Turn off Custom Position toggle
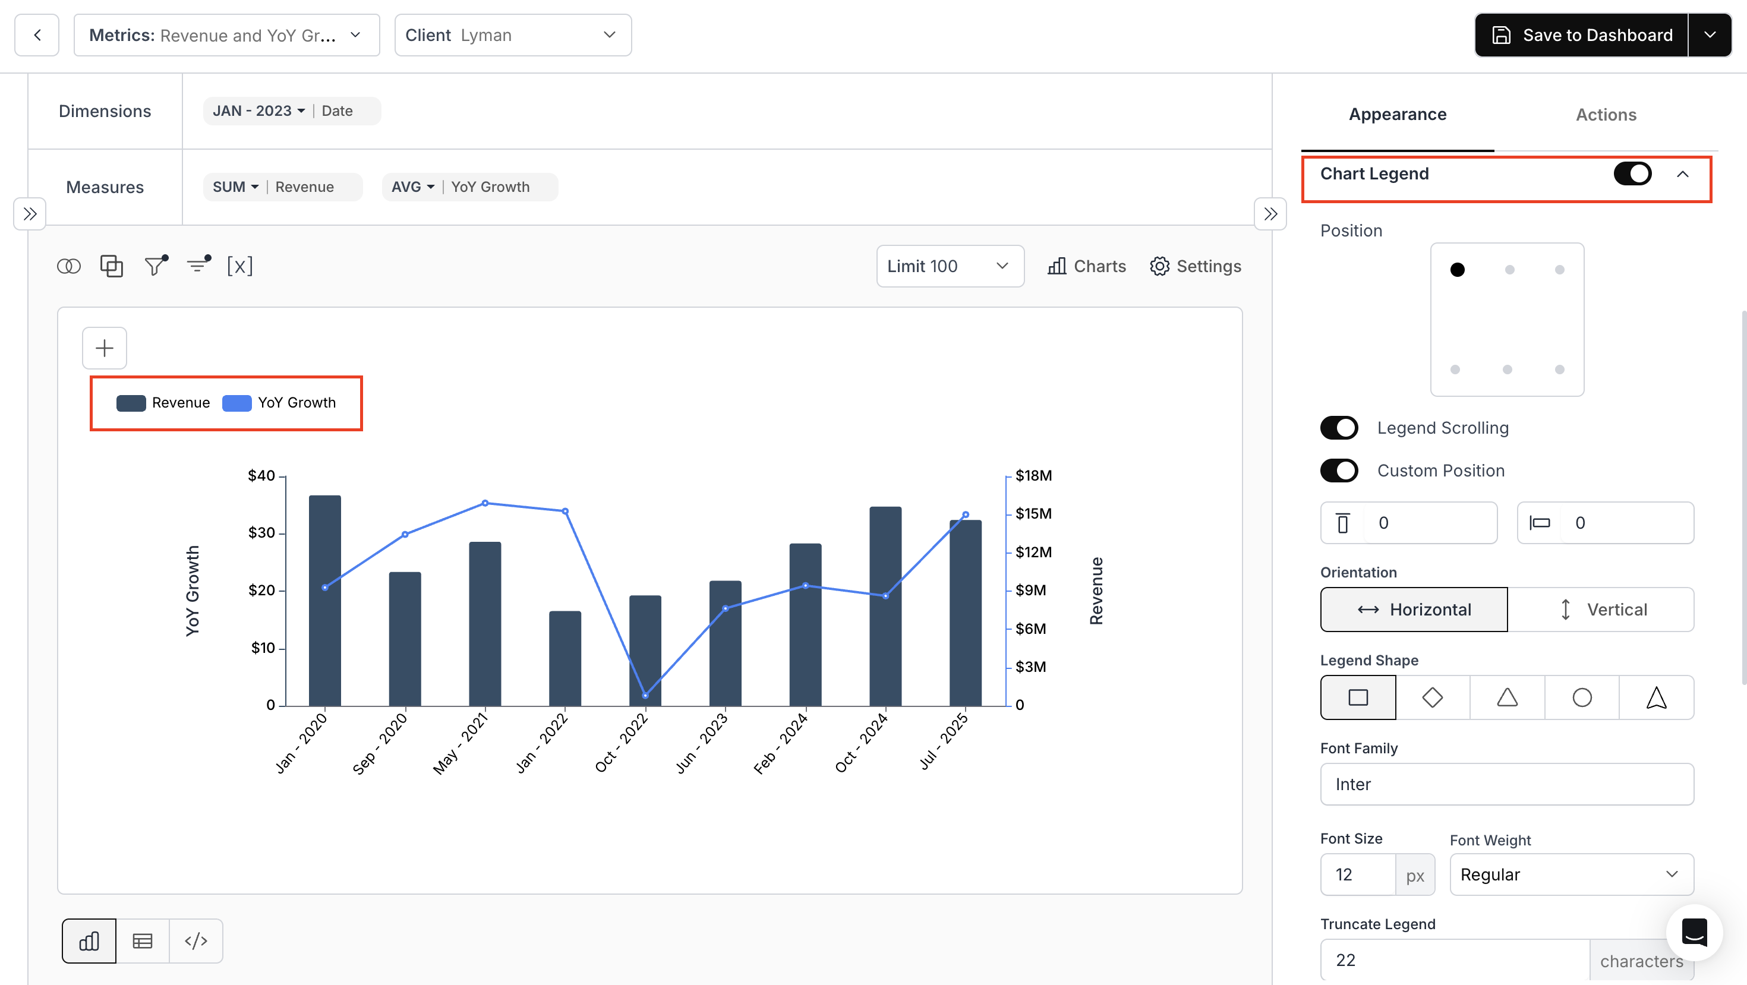This screenshot has height=985, width=1747. (x=1339, y=471)
